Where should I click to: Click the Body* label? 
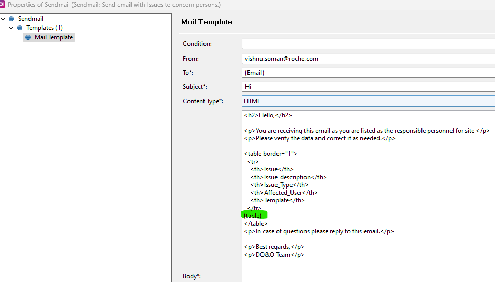coord(192,276)
